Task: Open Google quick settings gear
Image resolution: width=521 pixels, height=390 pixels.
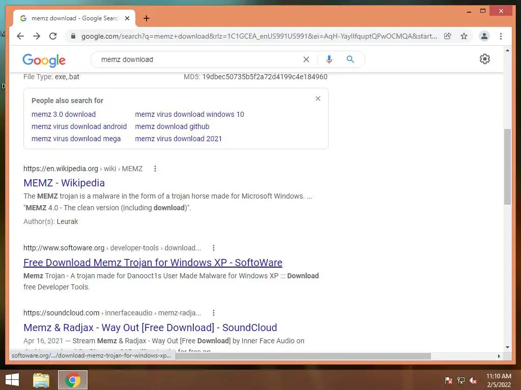Action: [x=485, y=59]
